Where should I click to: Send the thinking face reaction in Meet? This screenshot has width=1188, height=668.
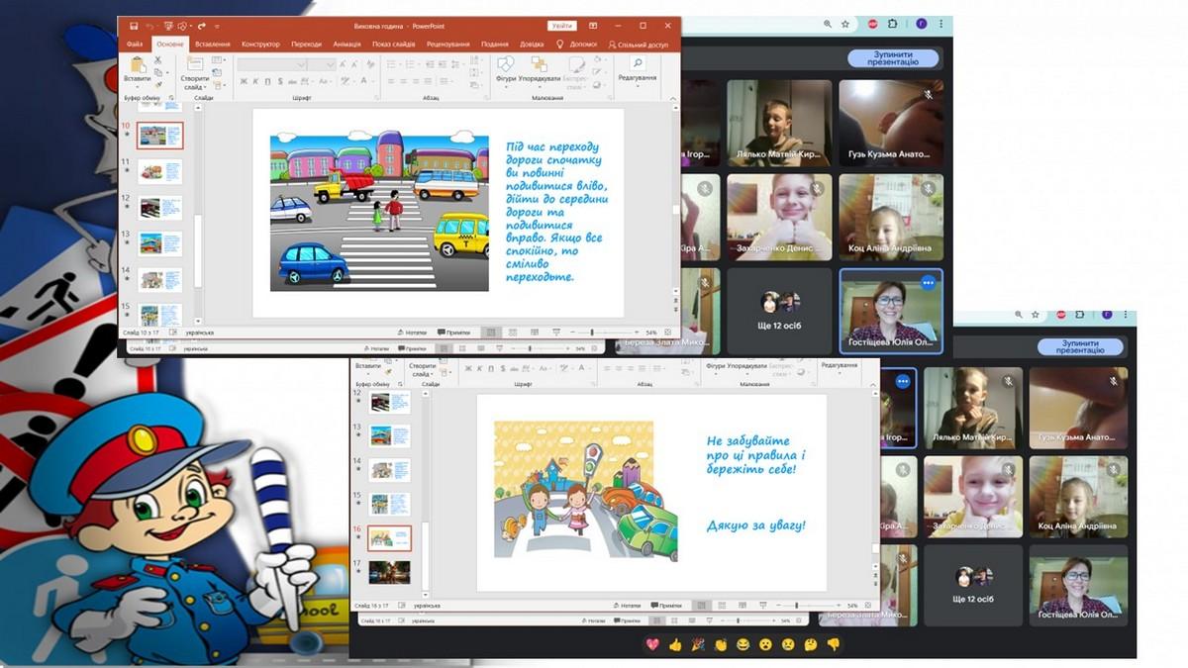point(811,644)
